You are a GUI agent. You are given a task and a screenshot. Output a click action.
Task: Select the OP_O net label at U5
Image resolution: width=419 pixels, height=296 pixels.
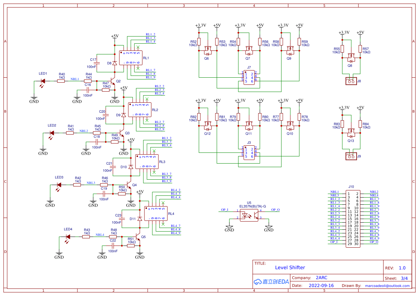pos(275,210)
